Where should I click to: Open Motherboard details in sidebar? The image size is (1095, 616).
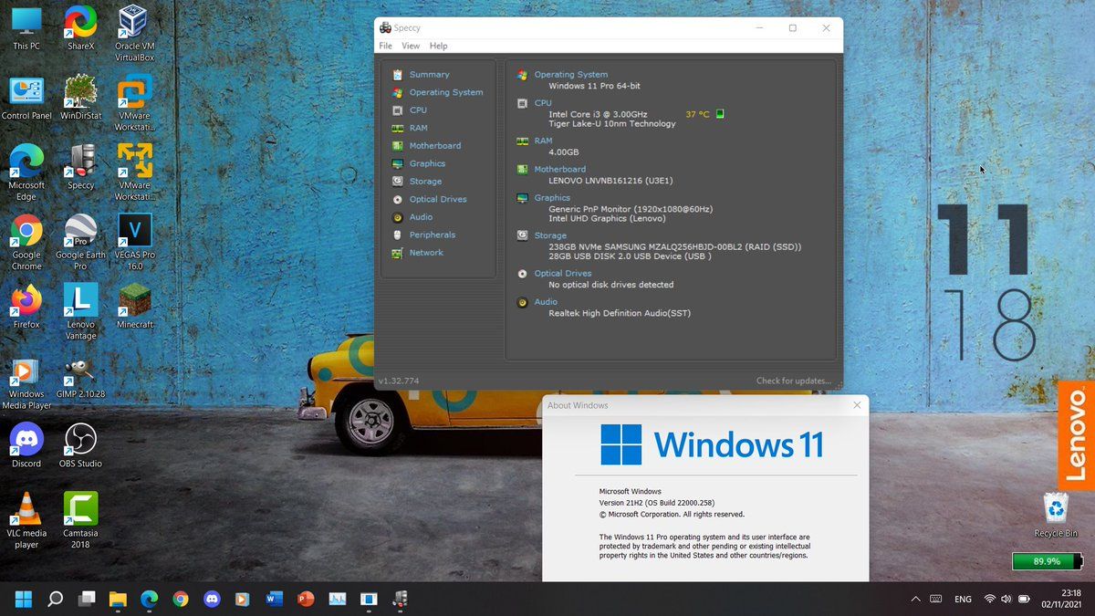[434, 146]
